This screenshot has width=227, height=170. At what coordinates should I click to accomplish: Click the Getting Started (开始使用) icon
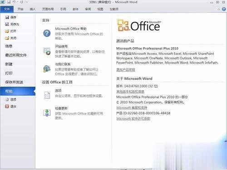(x=47, y=51)
